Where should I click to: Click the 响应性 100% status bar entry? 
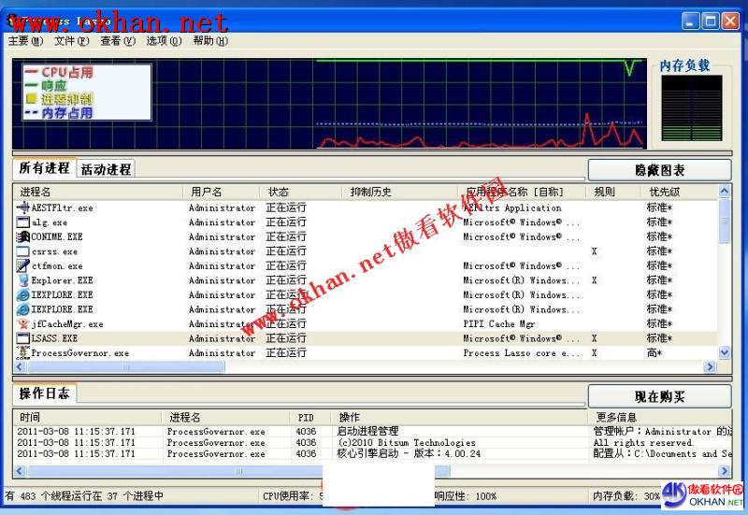pyautogui.click(x=465, y=496)
